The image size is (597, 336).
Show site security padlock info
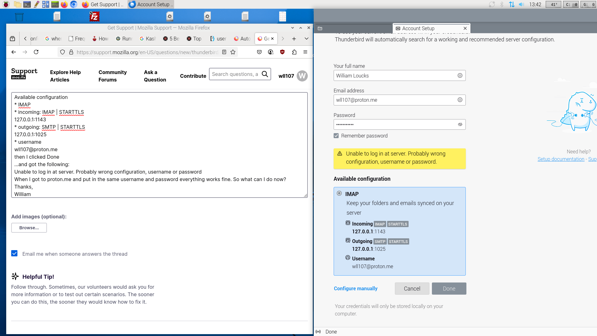point(71,52)
